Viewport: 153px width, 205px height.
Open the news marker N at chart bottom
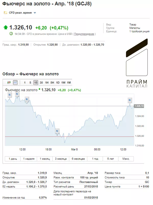coord(57,131)
